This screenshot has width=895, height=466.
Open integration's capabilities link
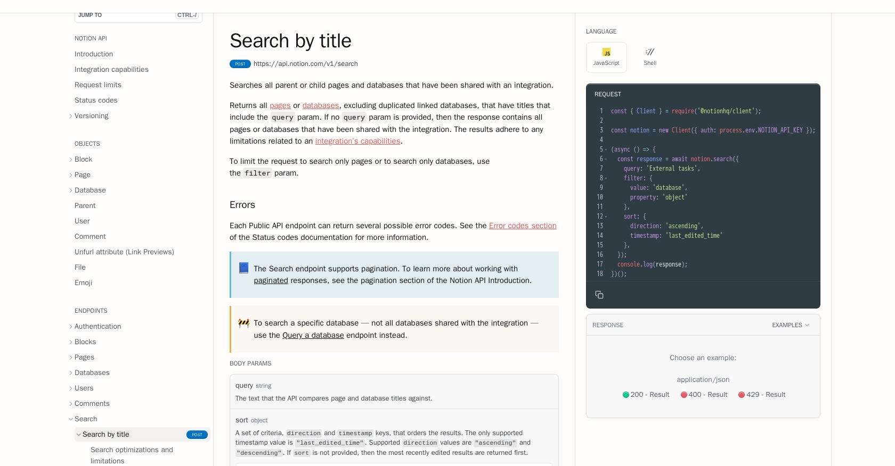point(357,141)
